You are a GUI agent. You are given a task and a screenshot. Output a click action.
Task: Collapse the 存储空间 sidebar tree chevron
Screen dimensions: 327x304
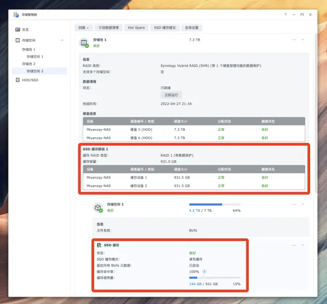click(62, 40)
